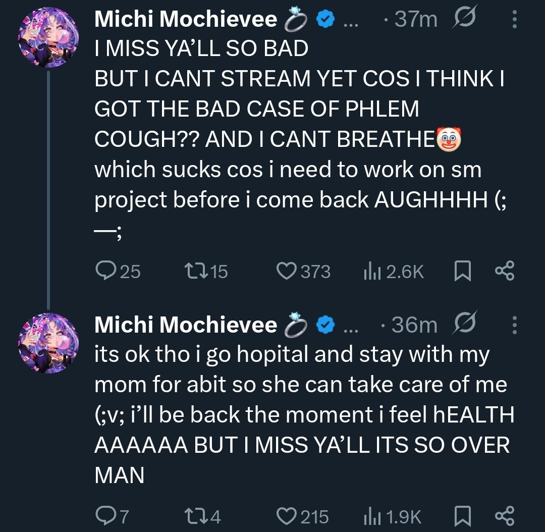The height and width of the screenshot is (532, 545).
Task: Tap the Grok icon on the first tweet
Action: click(465, 20)
